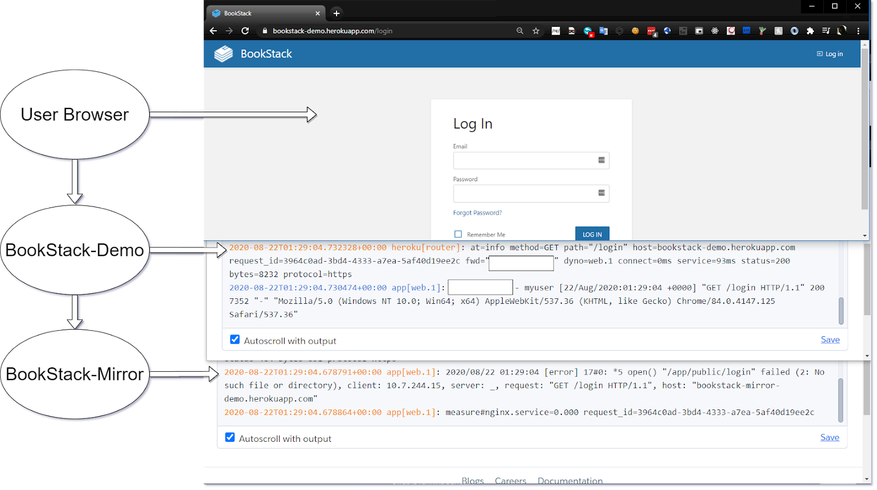
Task: Open Chrome's three-dot menu
Action: pos(858,31)
